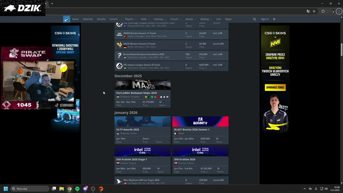Image resolution: width=343 pixels, height=193 pixels.
Task: Show hidden system tray icons chevron
Action: point(304,189)
